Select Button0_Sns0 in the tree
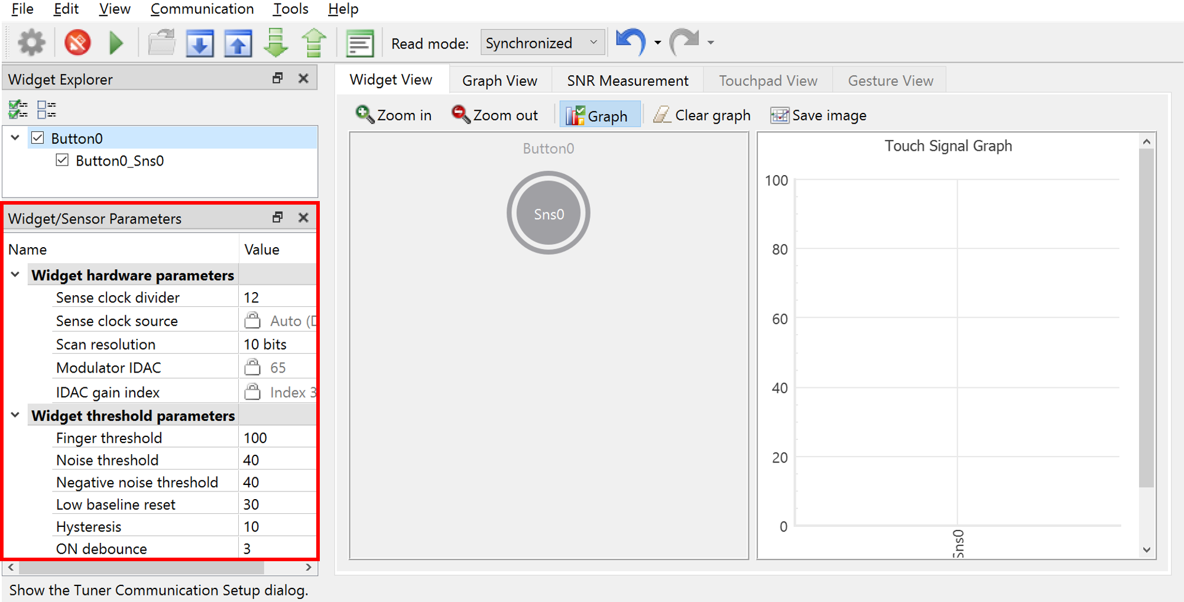 click(x=119, y=161)
